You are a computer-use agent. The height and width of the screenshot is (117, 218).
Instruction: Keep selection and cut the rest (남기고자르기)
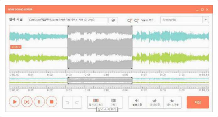[x=96, y=102]
